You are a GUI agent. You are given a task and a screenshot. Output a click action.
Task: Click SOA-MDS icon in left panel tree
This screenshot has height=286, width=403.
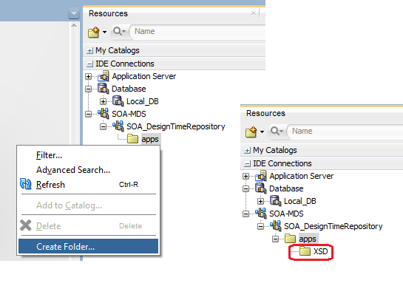pos(104,113)
